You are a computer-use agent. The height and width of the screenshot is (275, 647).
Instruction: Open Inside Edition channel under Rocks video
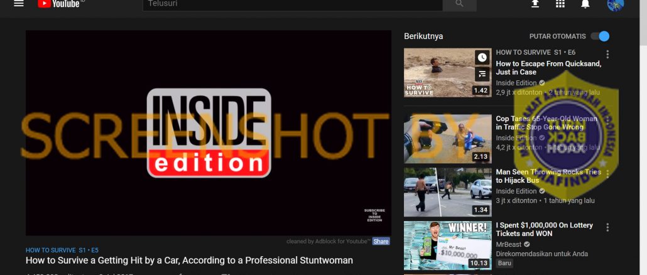(516, 191)
